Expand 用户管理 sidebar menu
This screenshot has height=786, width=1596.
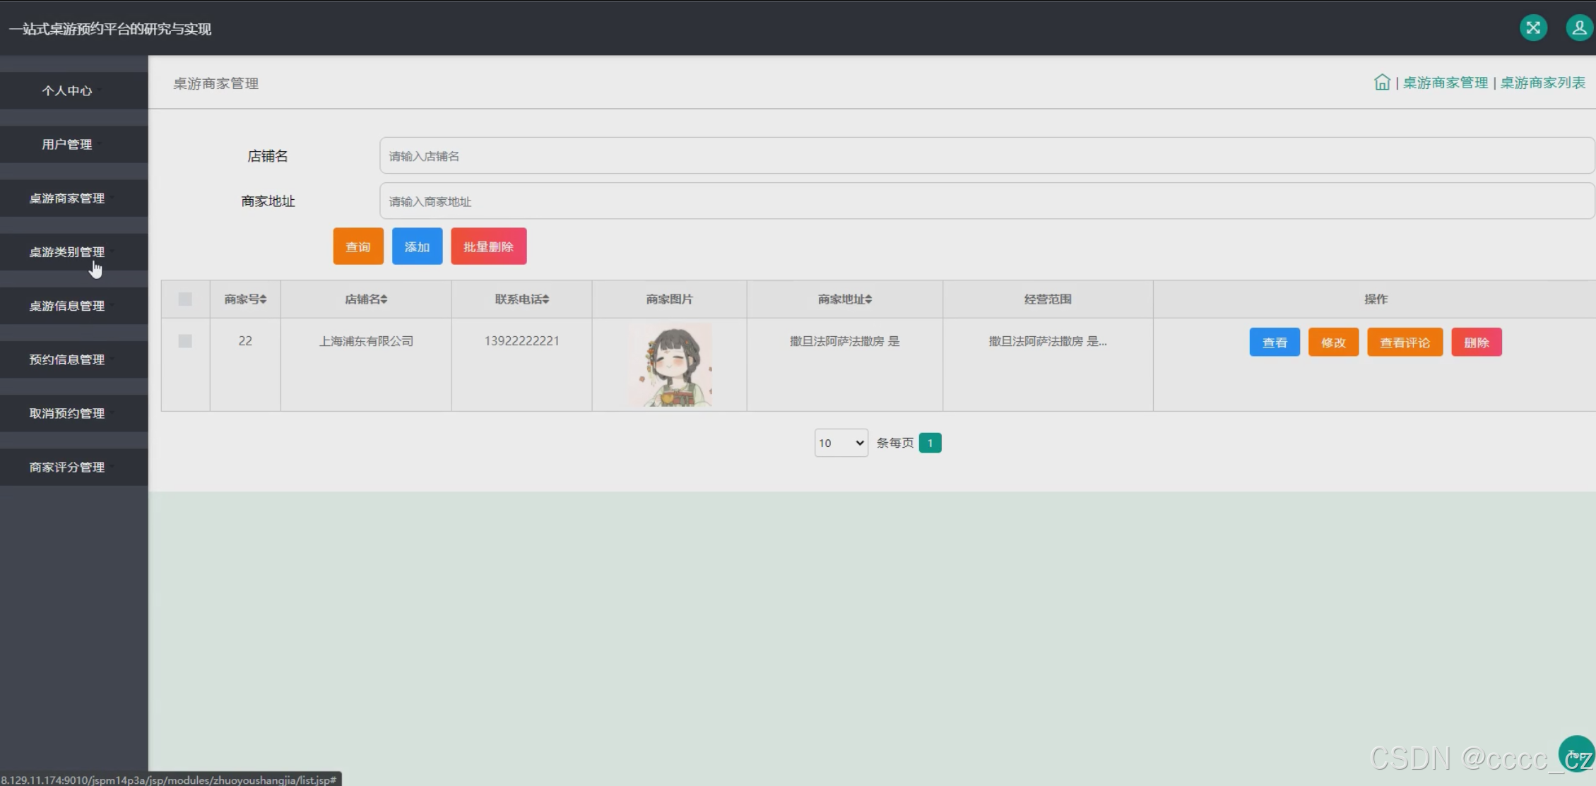click(x=67, y=144)
